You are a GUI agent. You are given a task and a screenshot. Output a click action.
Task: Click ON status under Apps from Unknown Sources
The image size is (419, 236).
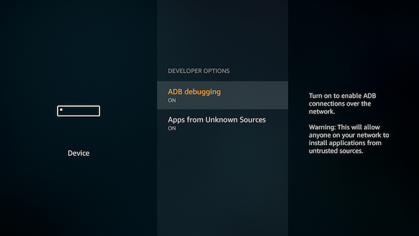(172, 128)
